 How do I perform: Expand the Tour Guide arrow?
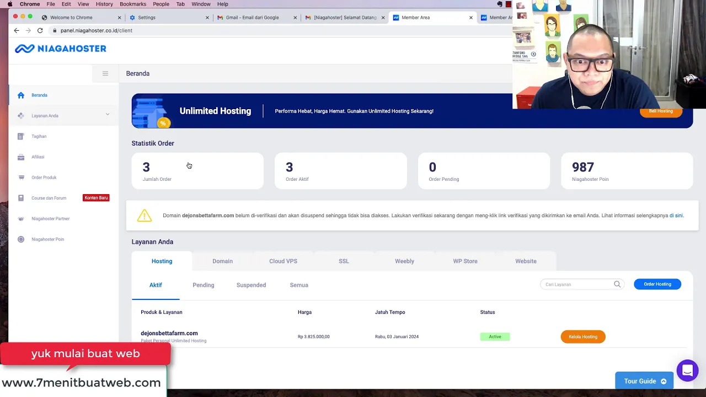click(664, 382)
